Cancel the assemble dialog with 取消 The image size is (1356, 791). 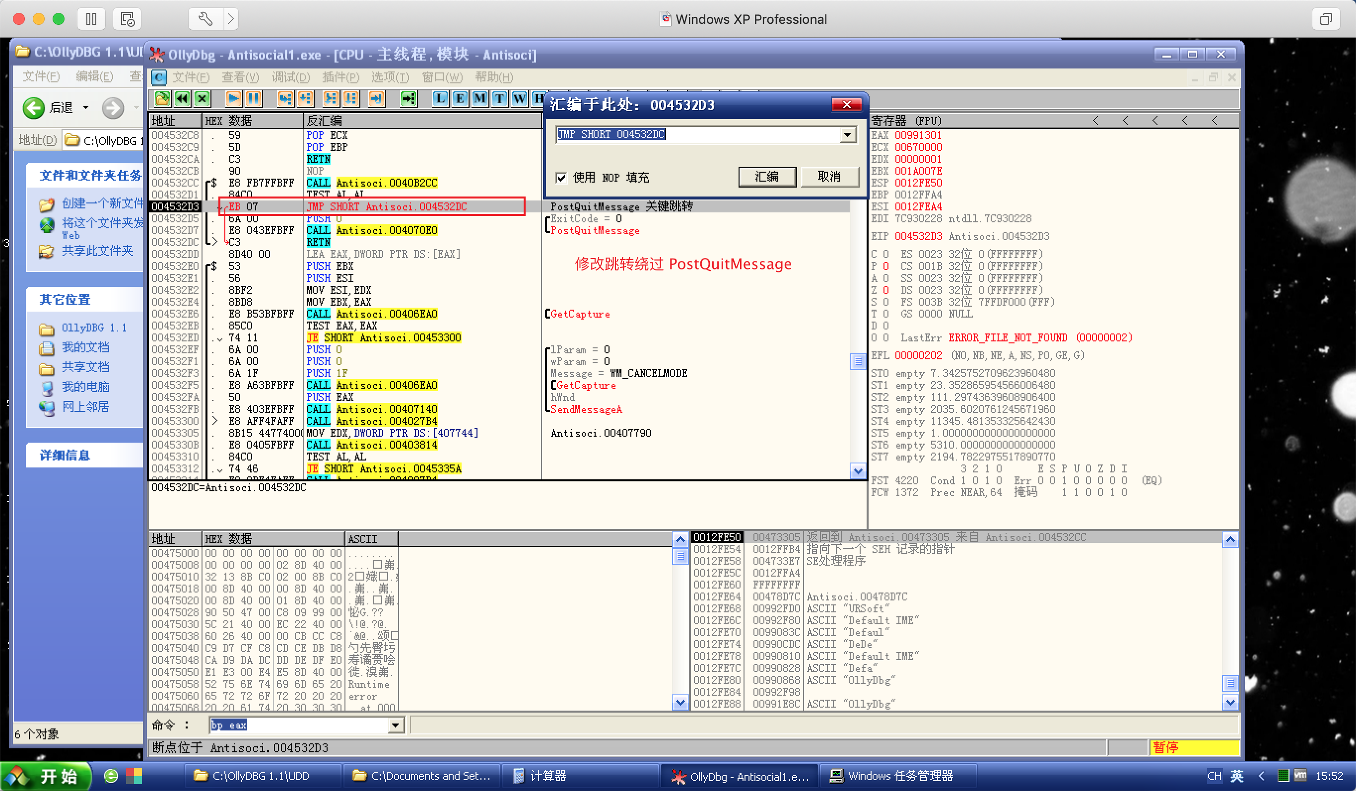coord(830,177)
